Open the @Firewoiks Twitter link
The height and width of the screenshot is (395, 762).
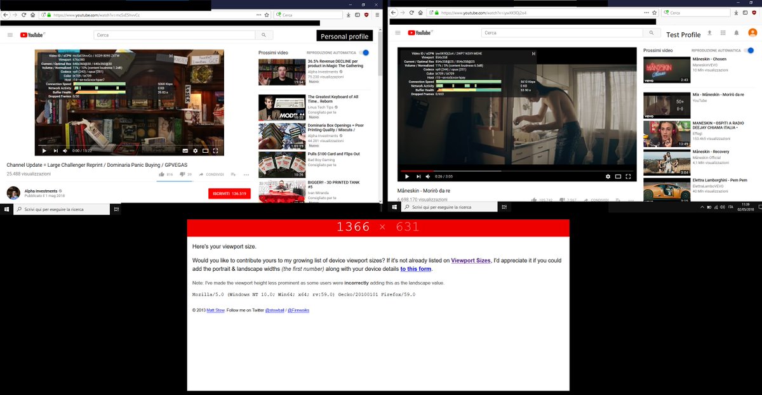click(x=298, y=310)
